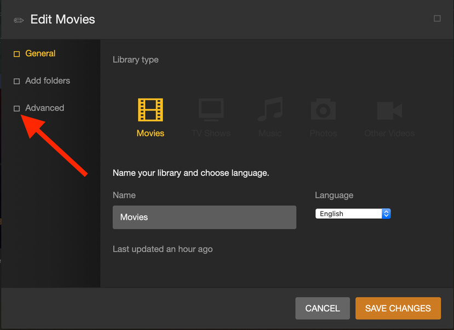Choose the Other Videos camcorder icon

pyautogui.click(x=389, y=111)
